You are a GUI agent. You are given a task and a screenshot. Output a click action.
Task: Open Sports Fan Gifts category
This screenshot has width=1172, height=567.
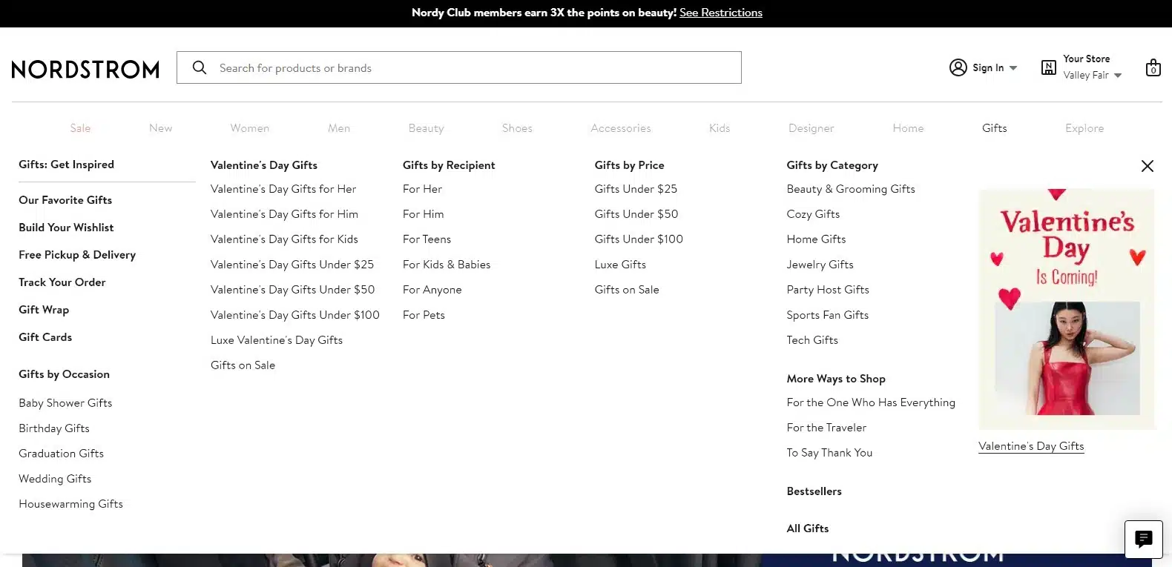[x=827, y=315]
